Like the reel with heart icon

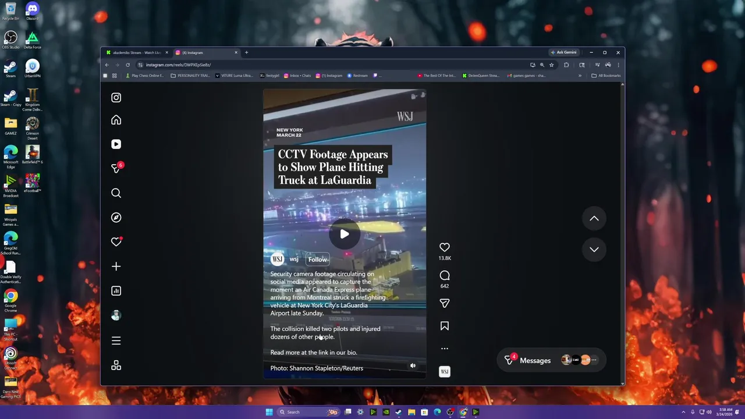pyautogui.click(x=445, y=247)
